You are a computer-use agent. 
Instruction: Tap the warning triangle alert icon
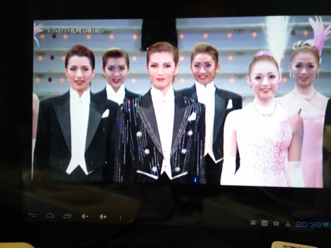(288, 224)
